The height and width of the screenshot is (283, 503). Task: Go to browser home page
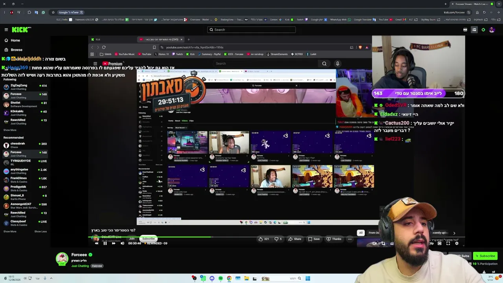pos(477,12)
